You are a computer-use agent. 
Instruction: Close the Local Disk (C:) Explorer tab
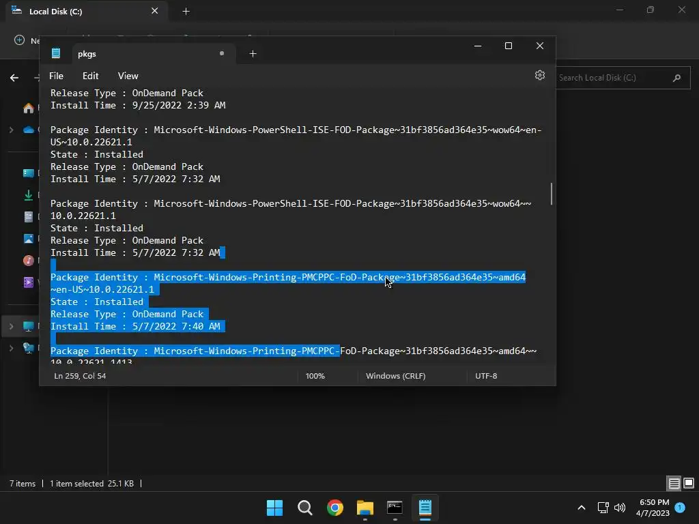pos(155,11)
